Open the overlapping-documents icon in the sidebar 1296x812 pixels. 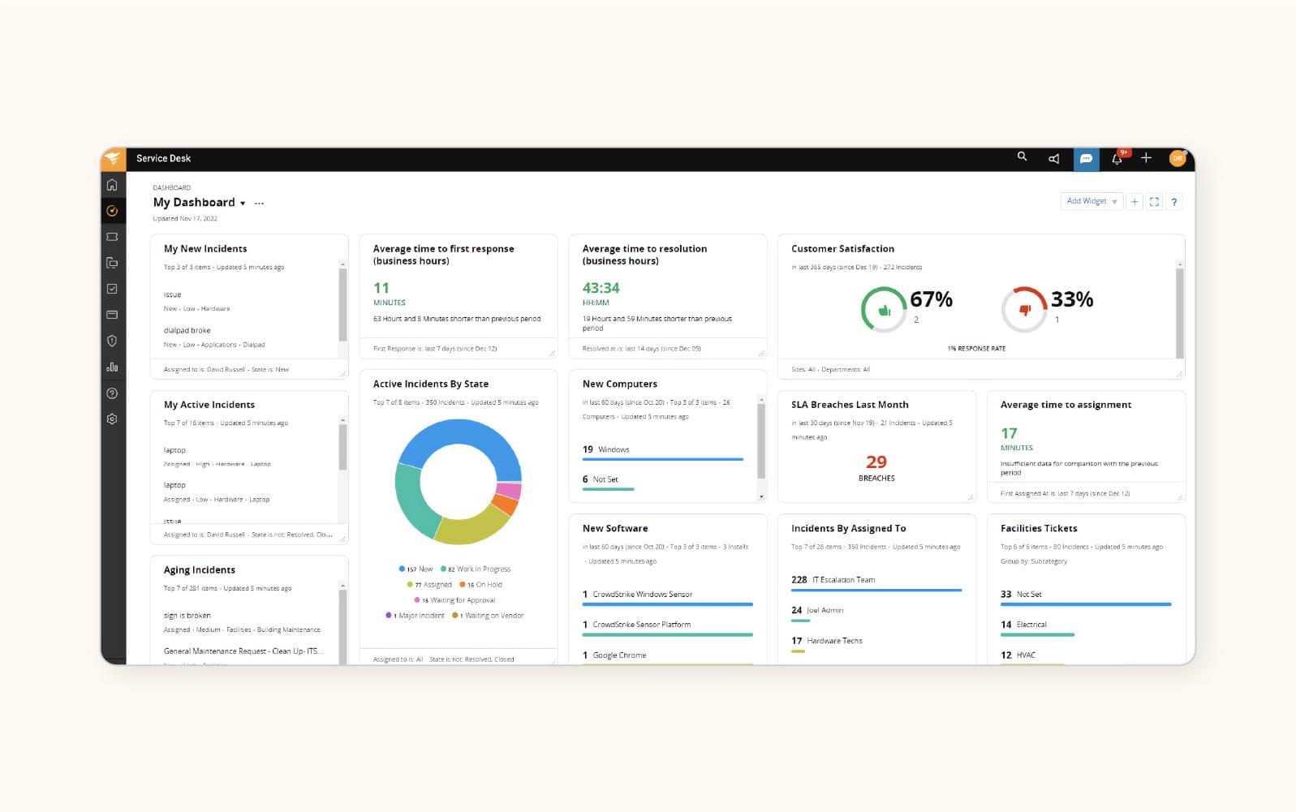coord(112,263)
